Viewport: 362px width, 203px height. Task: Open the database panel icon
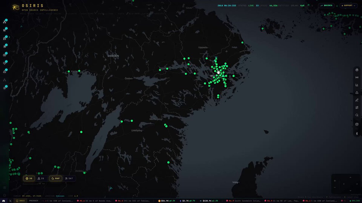(x=357, y=124)
